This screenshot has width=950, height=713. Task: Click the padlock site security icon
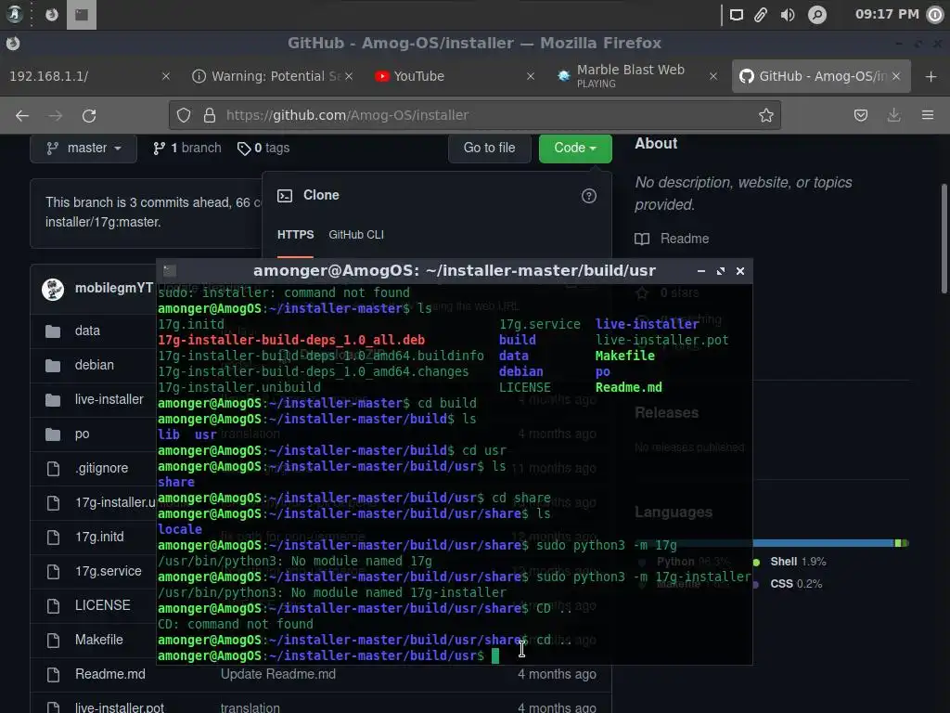[x=210, y=115]
